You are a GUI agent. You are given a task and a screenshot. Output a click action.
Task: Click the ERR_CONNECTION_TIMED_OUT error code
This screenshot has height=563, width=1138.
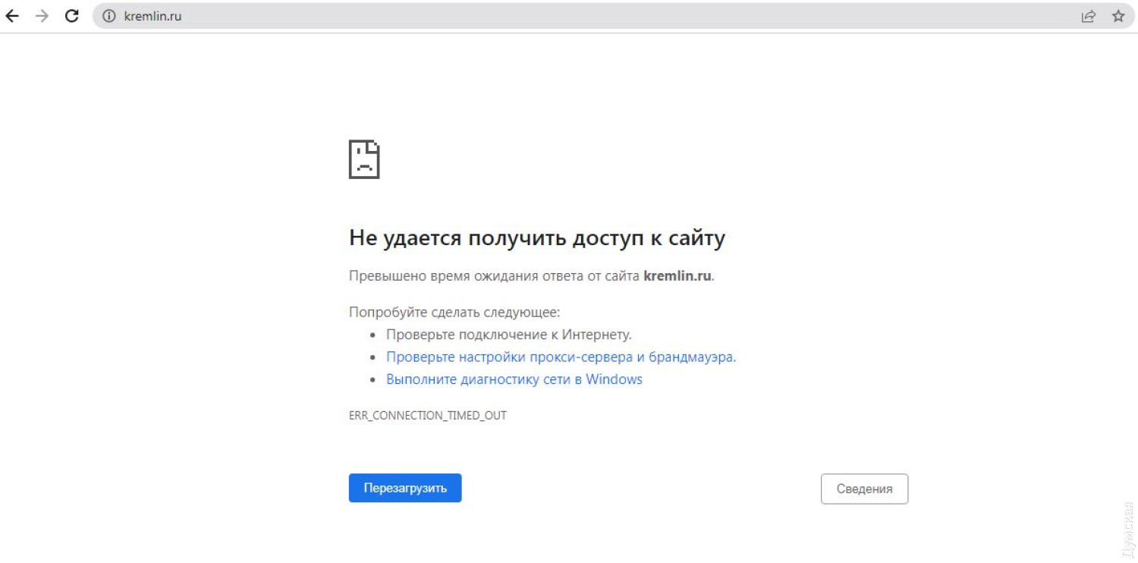[427, 416]
